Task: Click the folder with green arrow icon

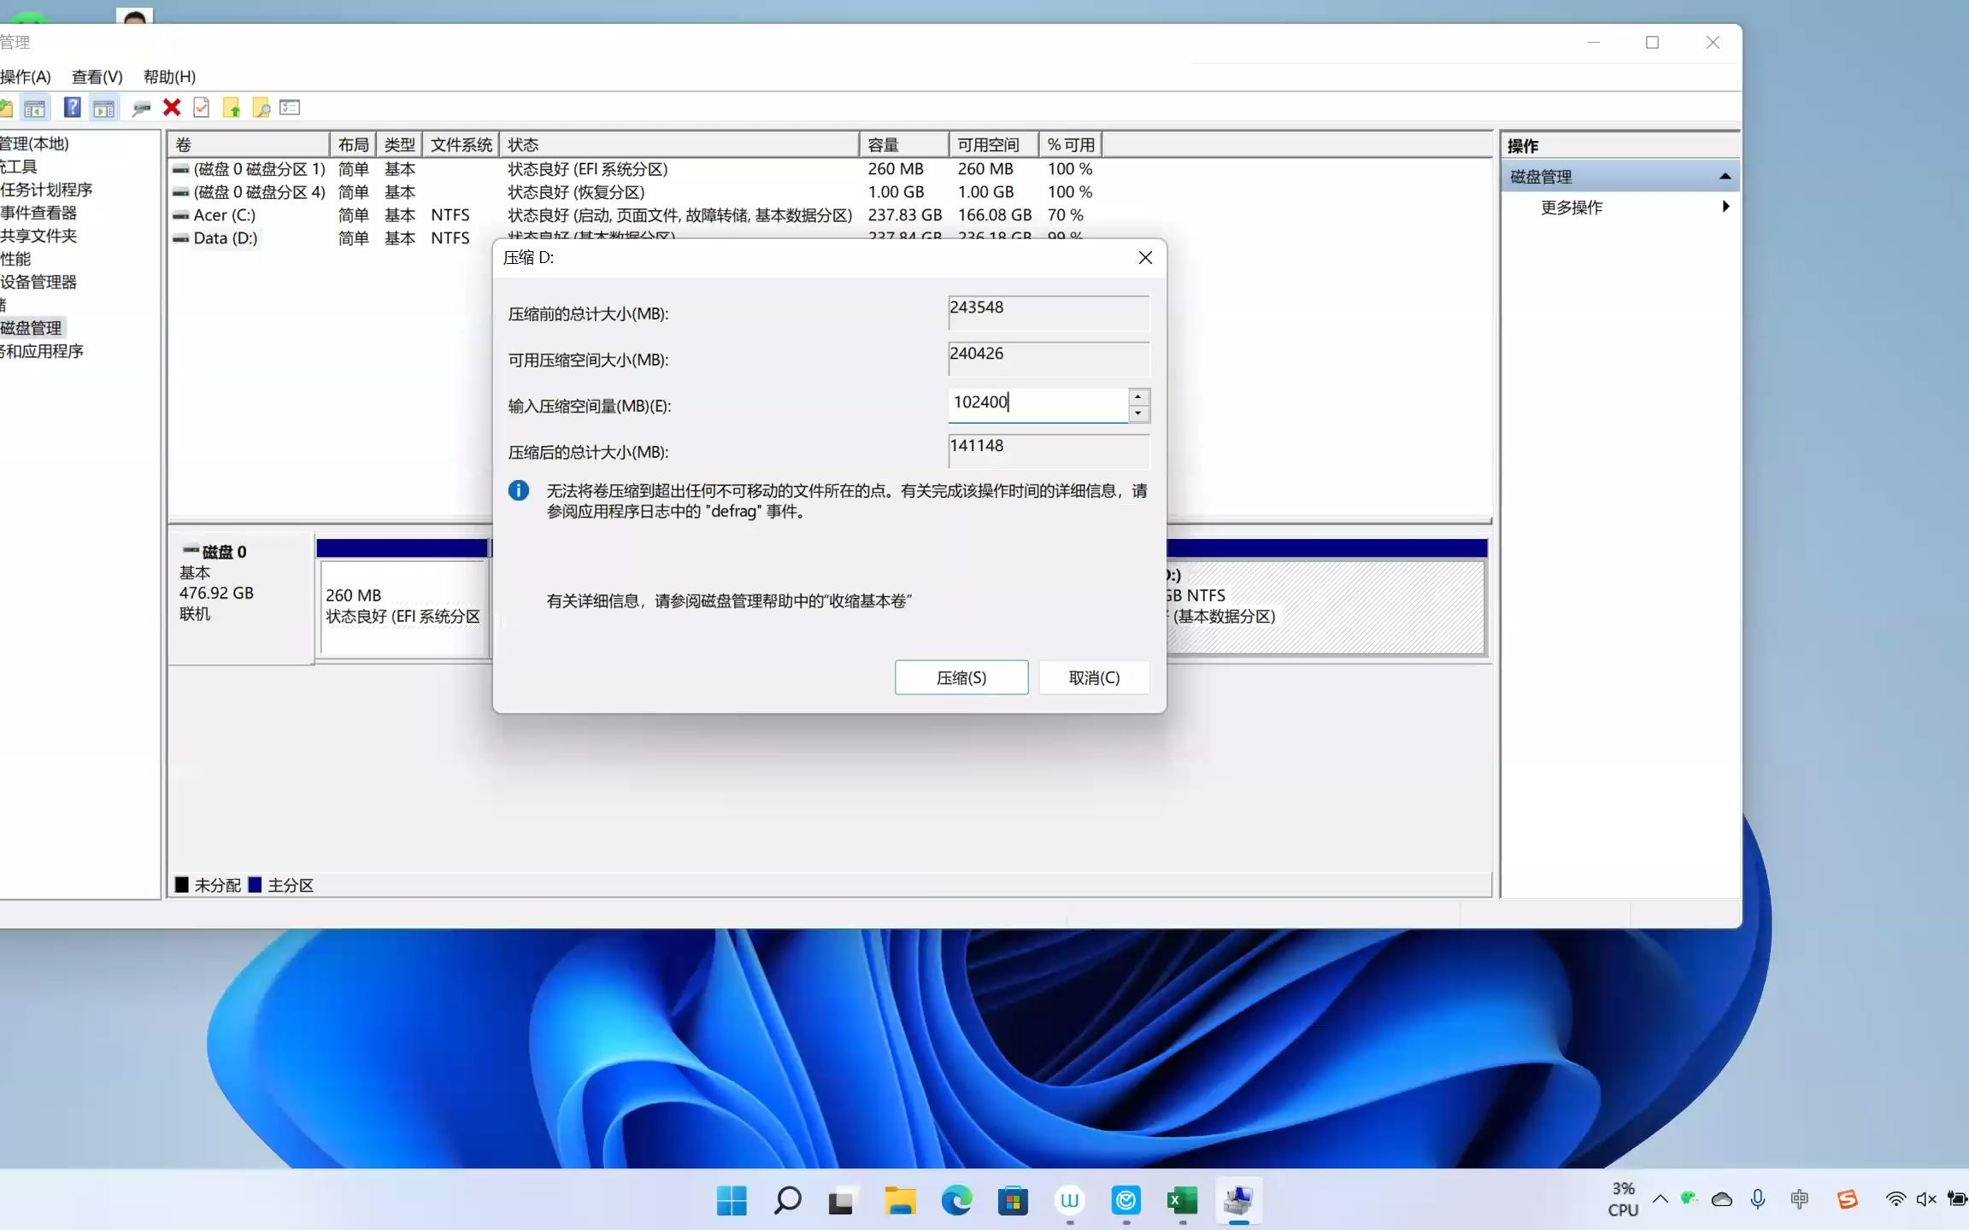Action: [232, 108]
